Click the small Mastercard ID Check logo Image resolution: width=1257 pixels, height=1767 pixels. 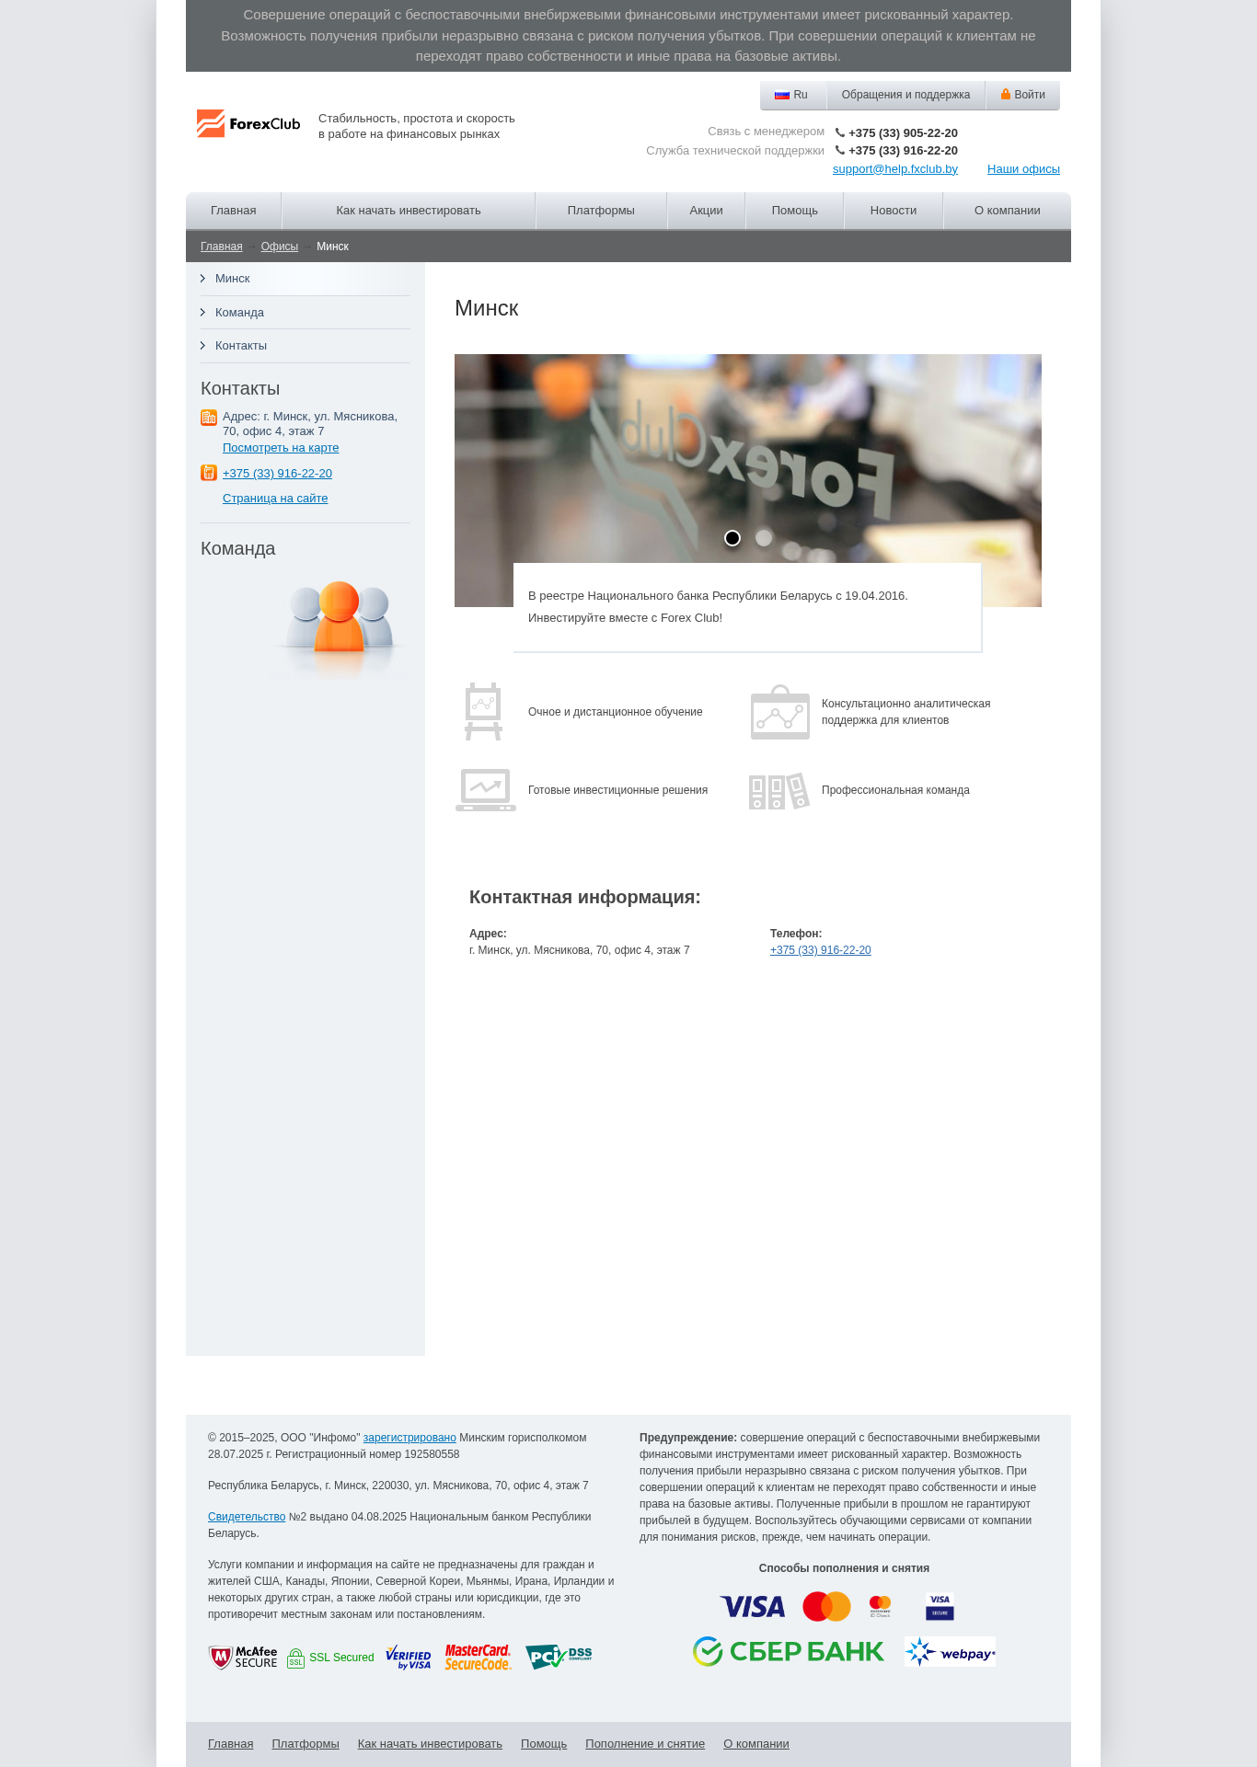click(880, 1607)
